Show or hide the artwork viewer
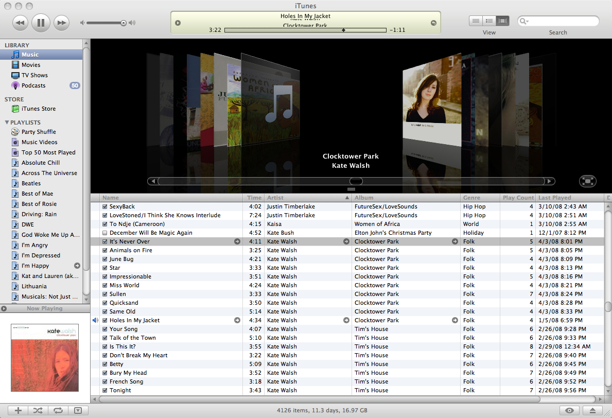The image size is (612, 418). pos(78,410)
